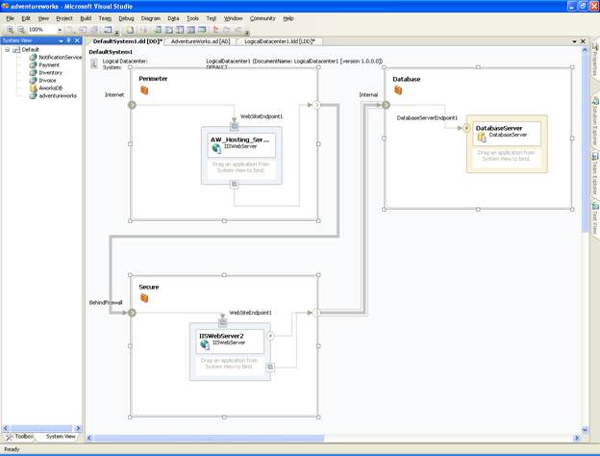This screenshot has height=456, width=600.
Task: Open the File menu
Action: coord(11,18)
